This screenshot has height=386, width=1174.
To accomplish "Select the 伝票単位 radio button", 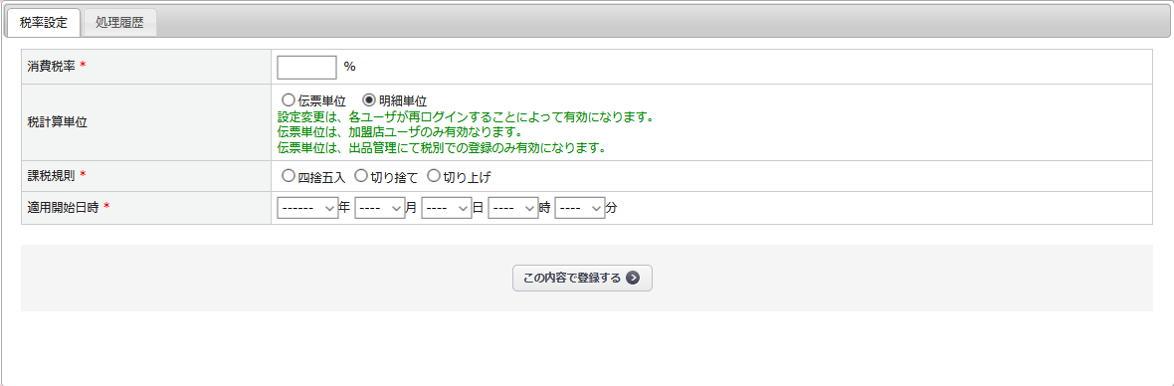I will (x=289, y=99).
